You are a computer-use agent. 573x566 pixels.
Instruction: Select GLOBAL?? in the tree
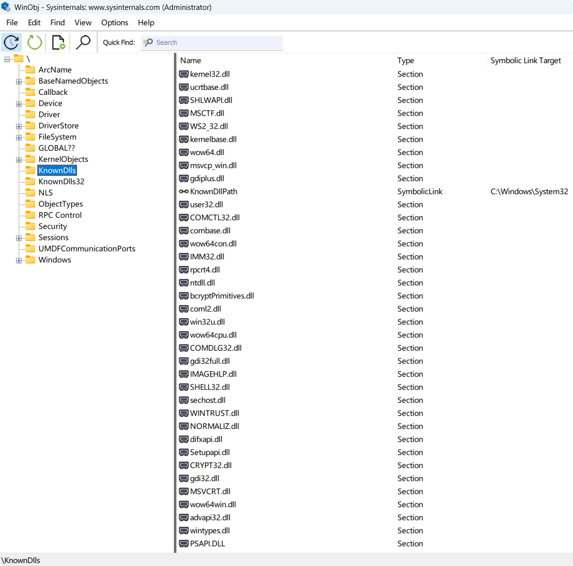(x=57, y=148)
